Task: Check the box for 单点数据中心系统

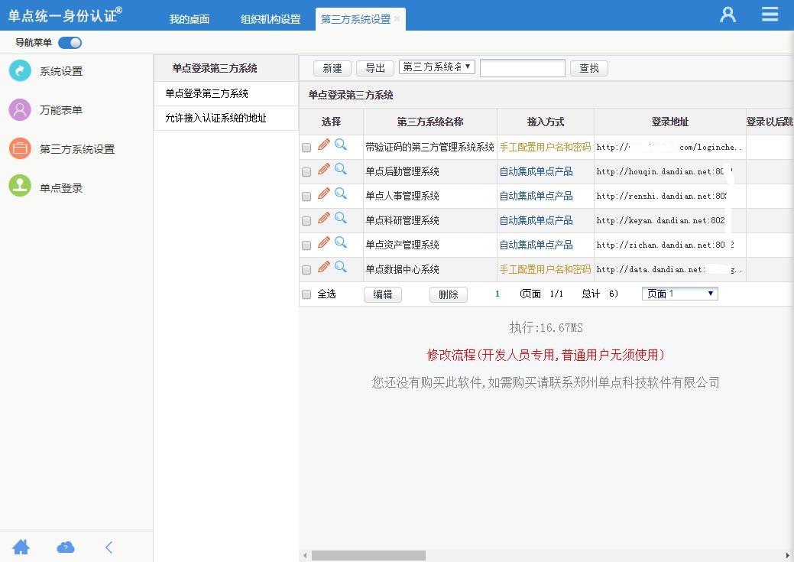Action: tap(306, 270)
